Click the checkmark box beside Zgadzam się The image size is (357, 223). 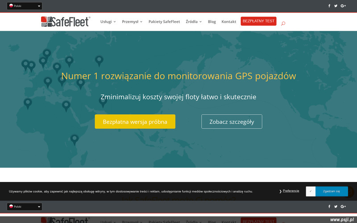pyautogui.click(x=311, y=191)
